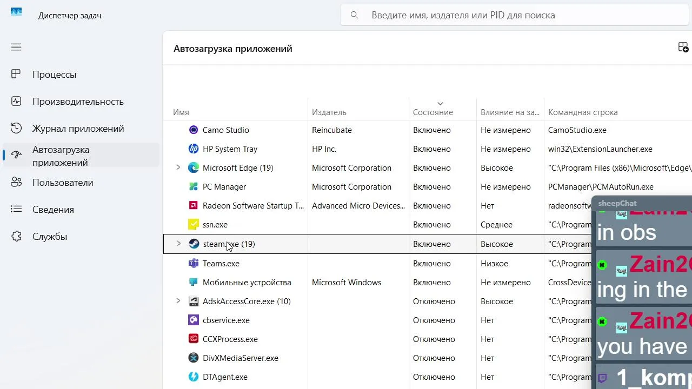Open the Процессы tab
The height and width of the screenshot is (389, 692).
click(54, 75)
